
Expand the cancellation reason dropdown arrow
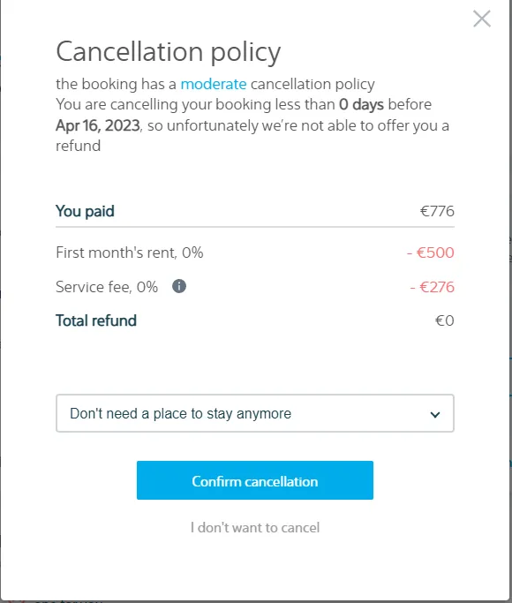(434, 415)
